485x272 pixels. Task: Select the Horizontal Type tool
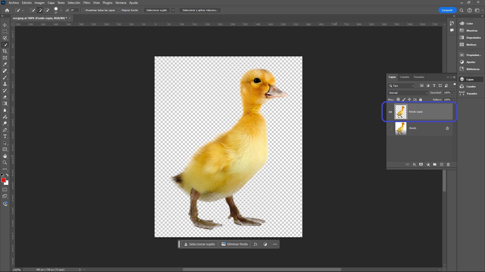click(5, 137)
